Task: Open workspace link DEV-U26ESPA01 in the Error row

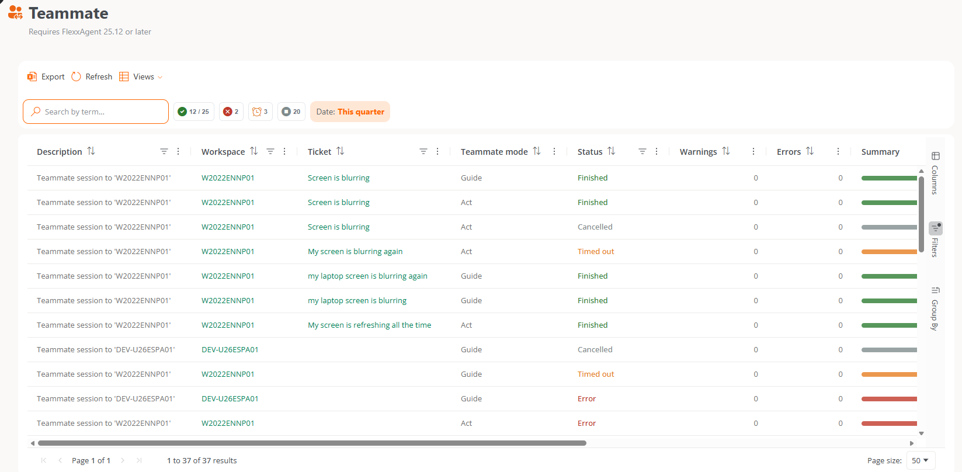Action: (230, 398)
